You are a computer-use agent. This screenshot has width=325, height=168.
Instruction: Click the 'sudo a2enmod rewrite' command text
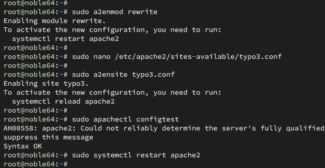(x=115, y=12)
